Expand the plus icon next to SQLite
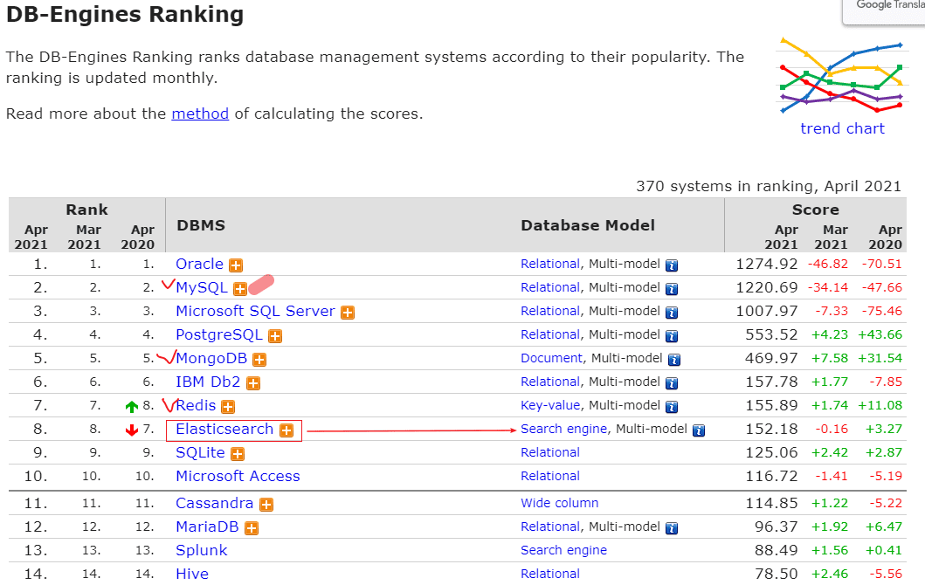The image size is (925, 585). point(237,454)
